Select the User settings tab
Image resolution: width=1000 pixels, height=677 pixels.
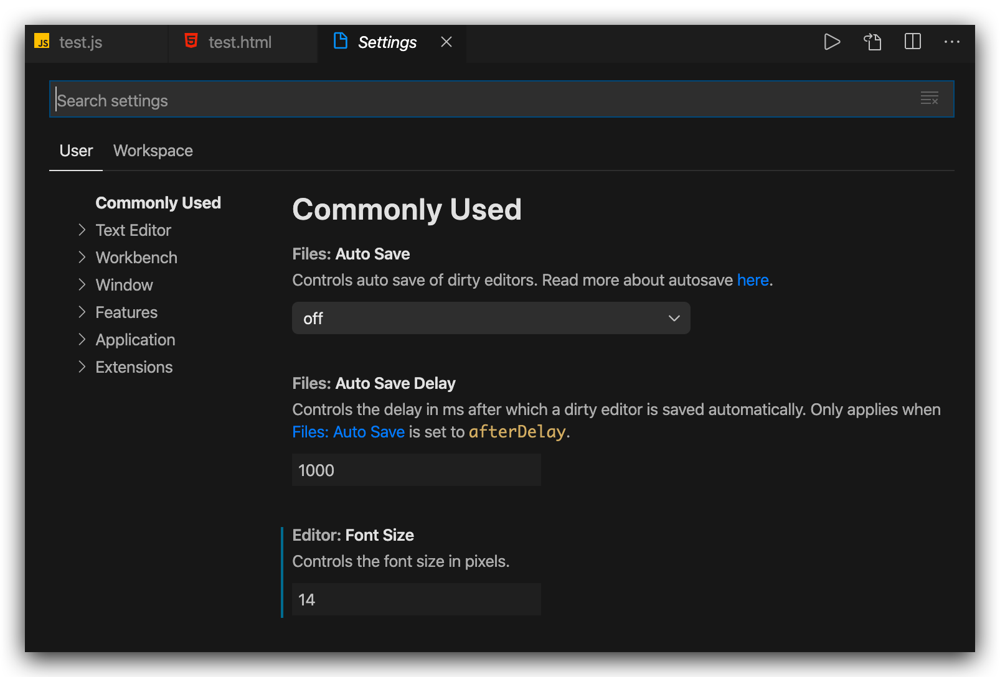tap(76, 151)
